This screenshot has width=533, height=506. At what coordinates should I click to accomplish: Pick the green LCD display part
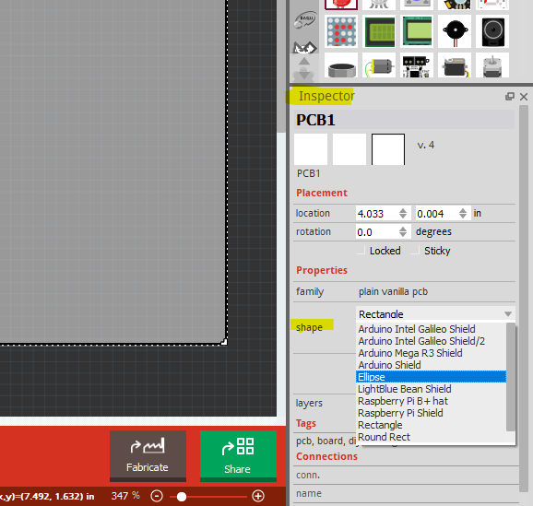tap(379, 31)
